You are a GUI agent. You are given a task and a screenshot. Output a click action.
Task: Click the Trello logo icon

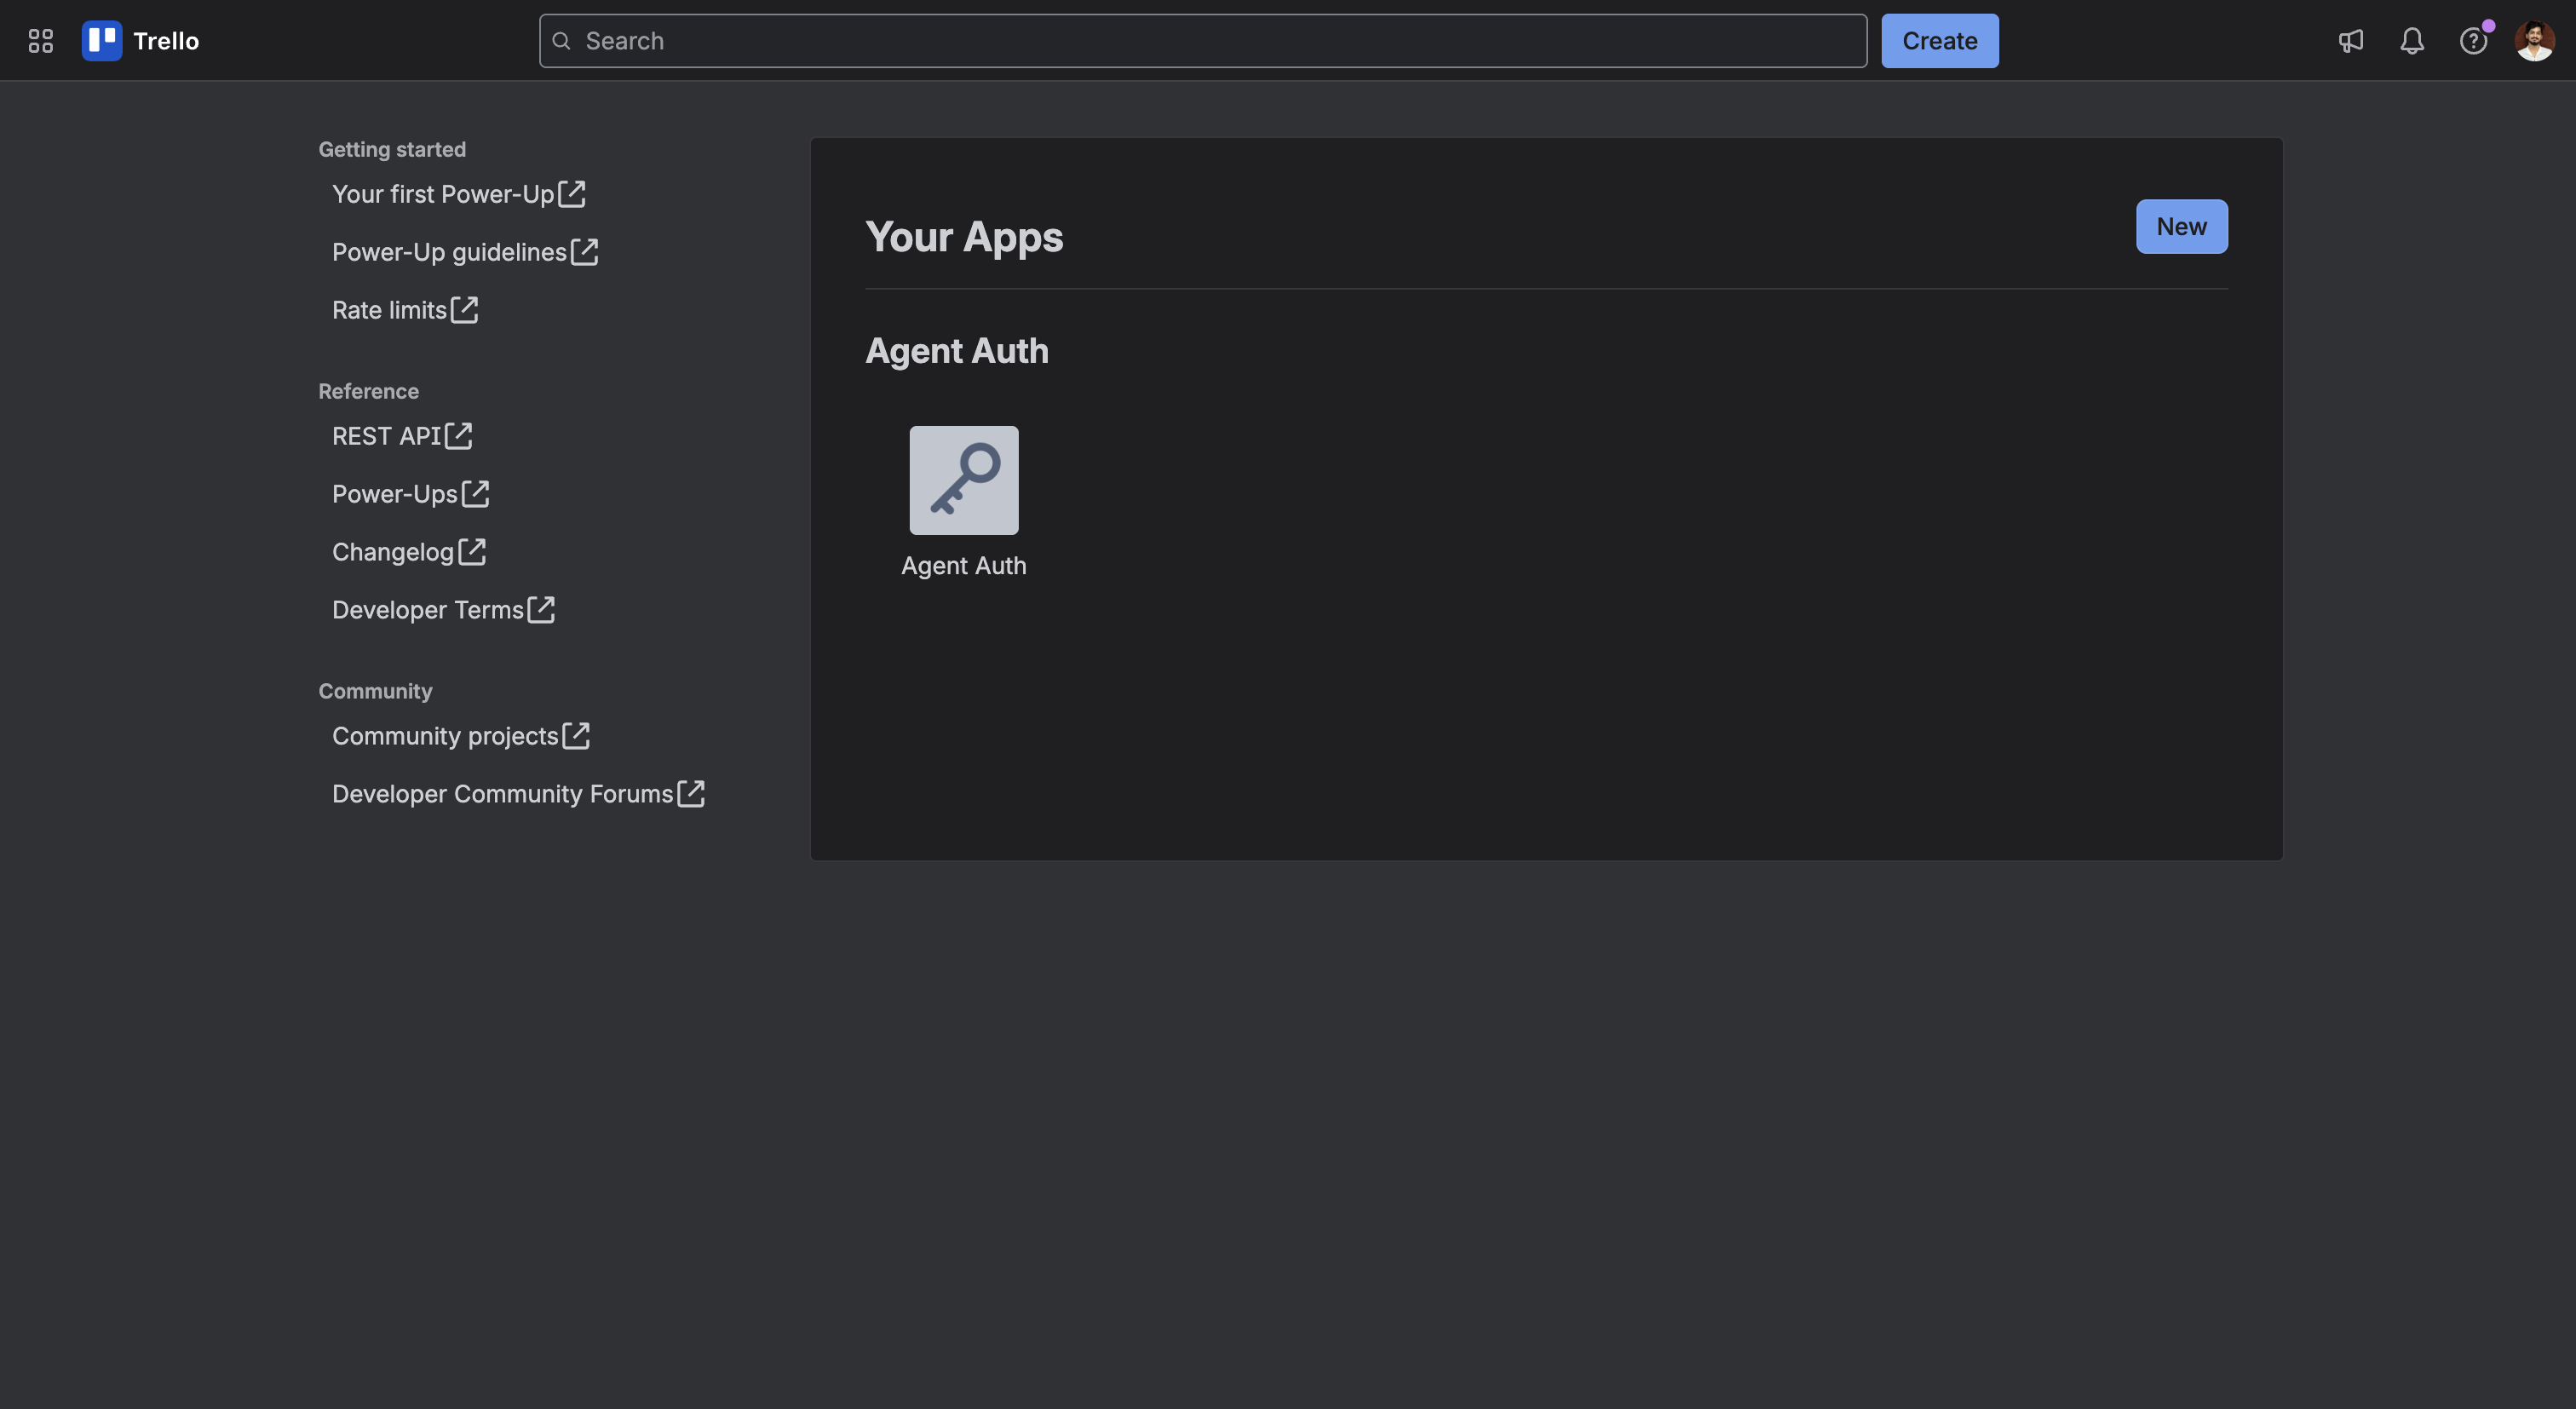pyautogui.click(x=102, y=41)
